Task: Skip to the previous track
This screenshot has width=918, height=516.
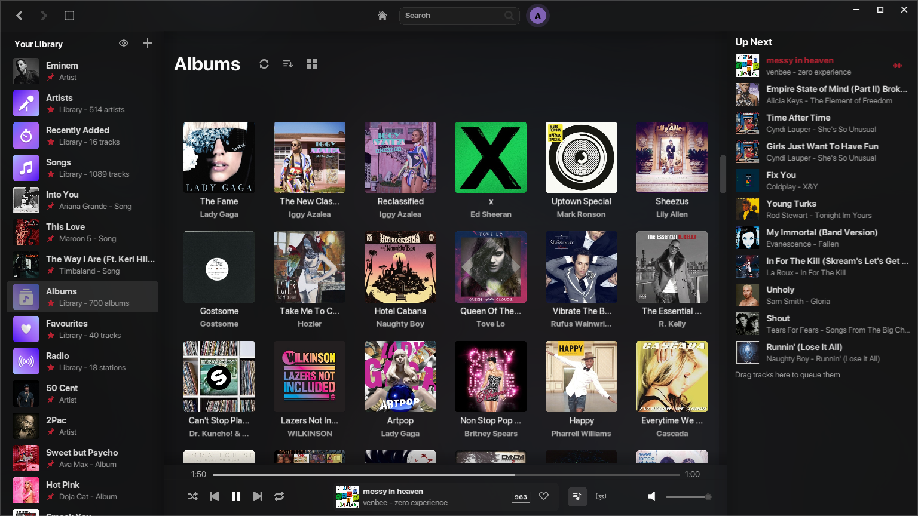Action: click(x=215, y=496)
